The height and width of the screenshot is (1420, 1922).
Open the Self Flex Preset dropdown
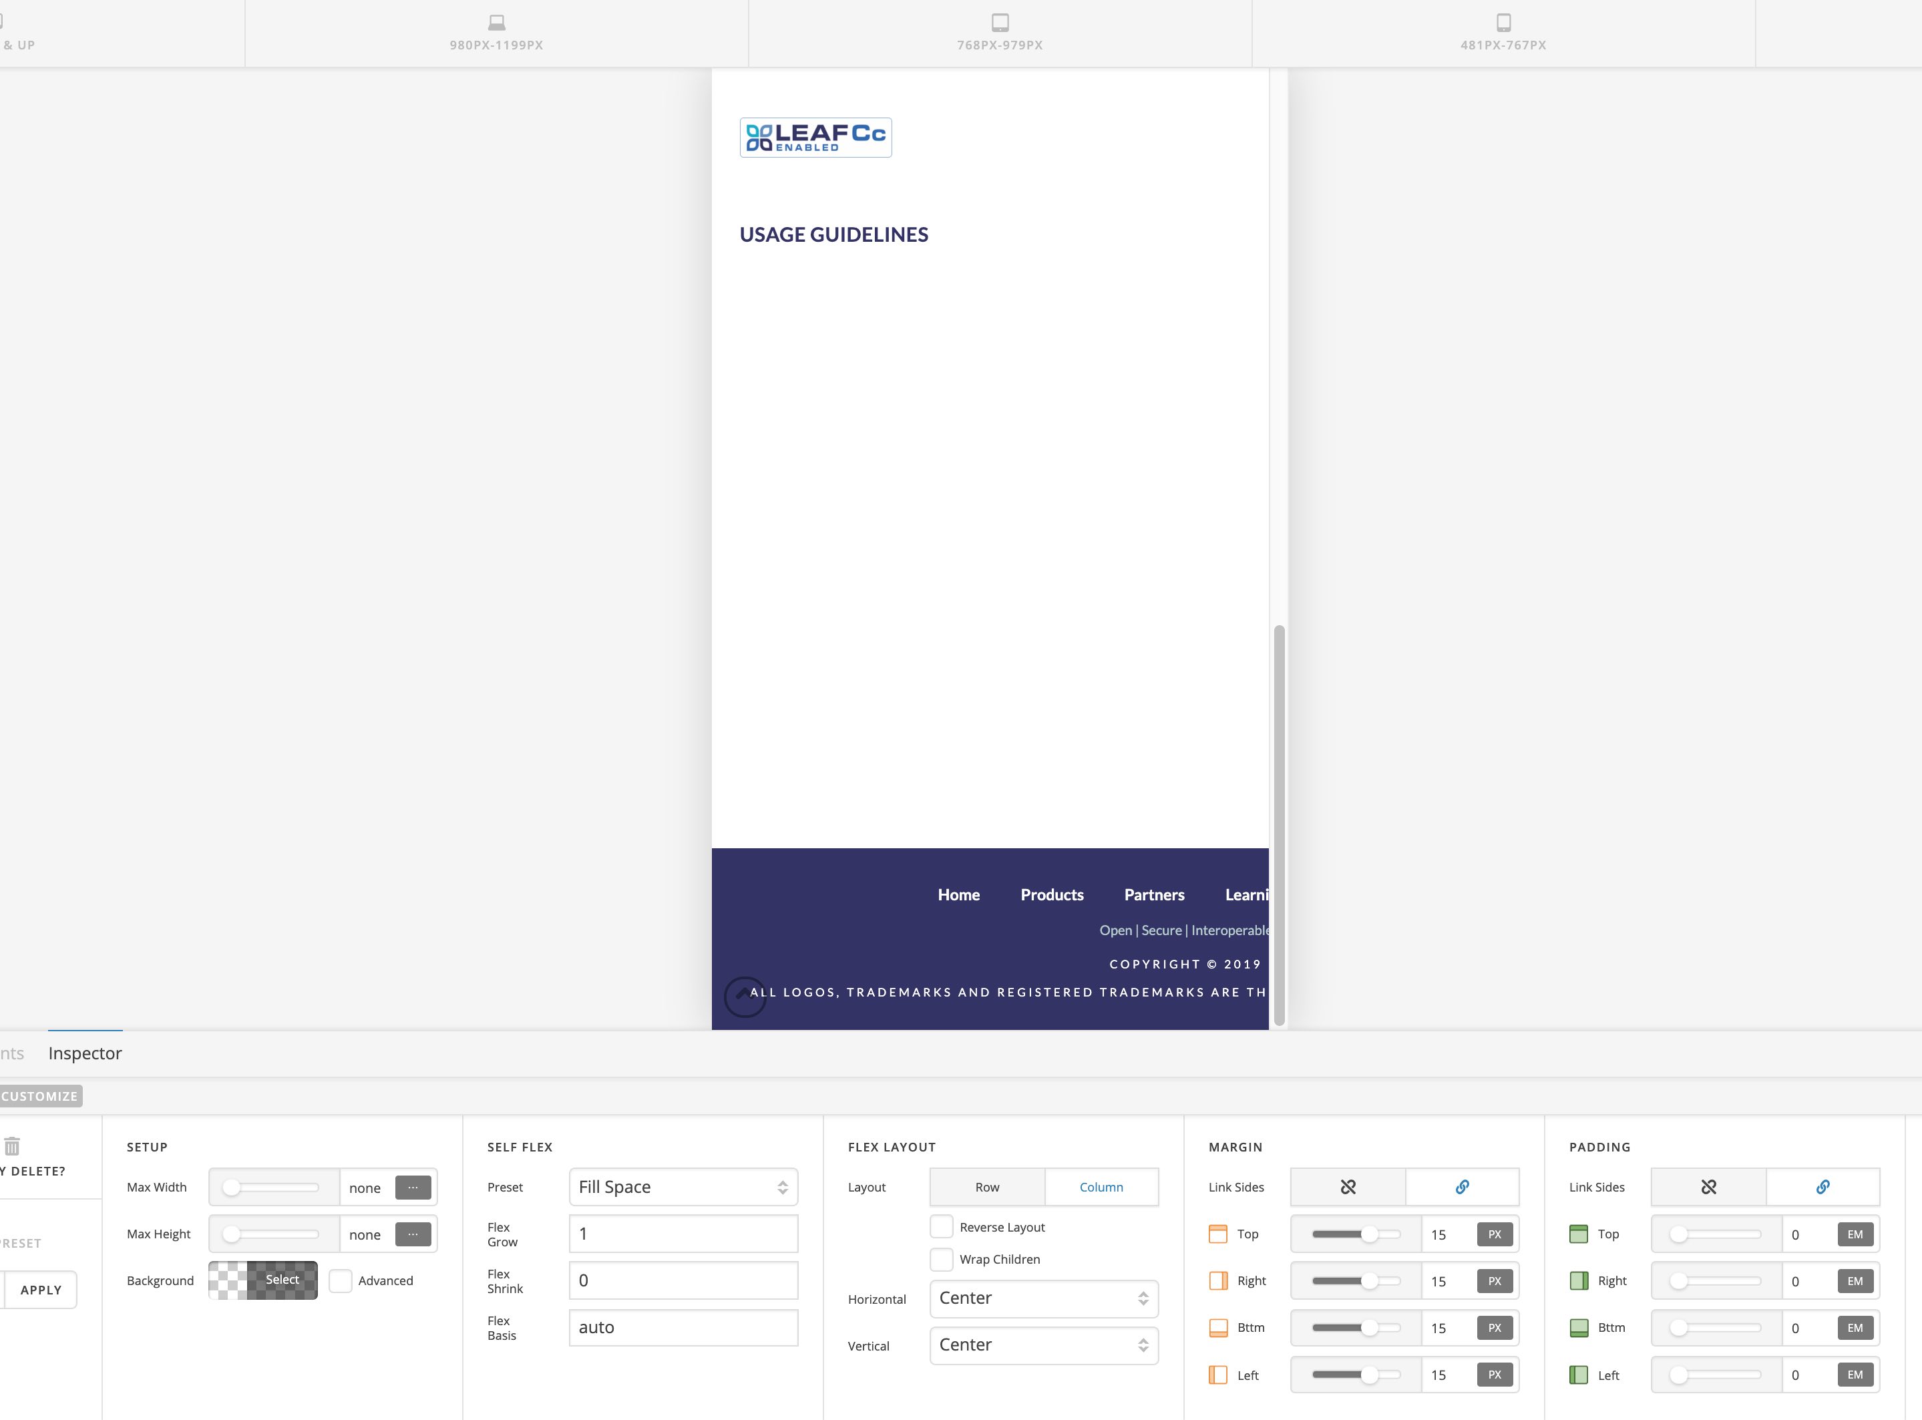[683, 1187]
